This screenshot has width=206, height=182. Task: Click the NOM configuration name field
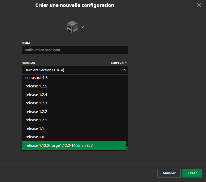(74, 50)
